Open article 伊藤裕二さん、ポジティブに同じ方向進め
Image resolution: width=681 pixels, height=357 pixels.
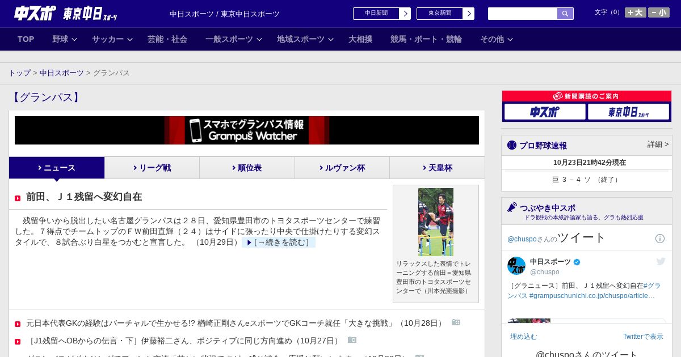click(184, 341)
